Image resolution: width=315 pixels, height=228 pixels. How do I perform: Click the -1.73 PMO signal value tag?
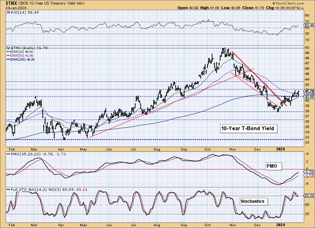[309, 175]
